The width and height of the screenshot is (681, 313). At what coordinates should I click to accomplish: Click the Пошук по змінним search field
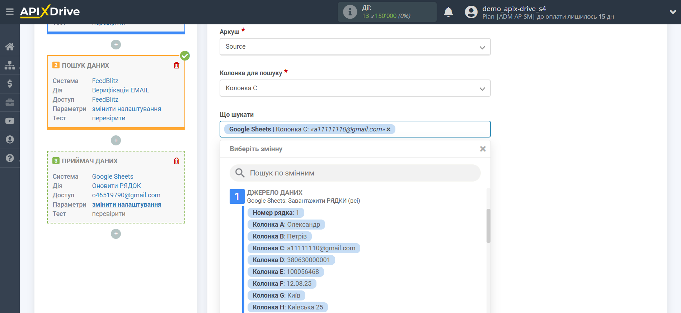pyautogui.click(x=355, y=173)
